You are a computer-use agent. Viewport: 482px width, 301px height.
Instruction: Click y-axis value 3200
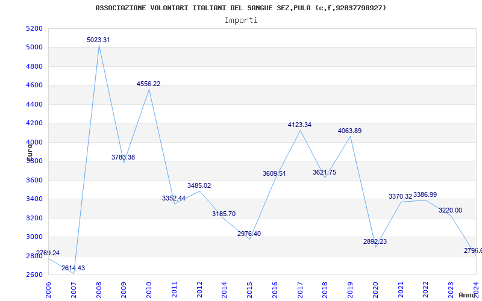point(34,218)
